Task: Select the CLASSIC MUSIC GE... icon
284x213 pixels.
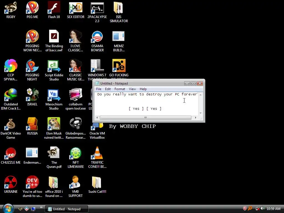Action: [x=75, y=70]
